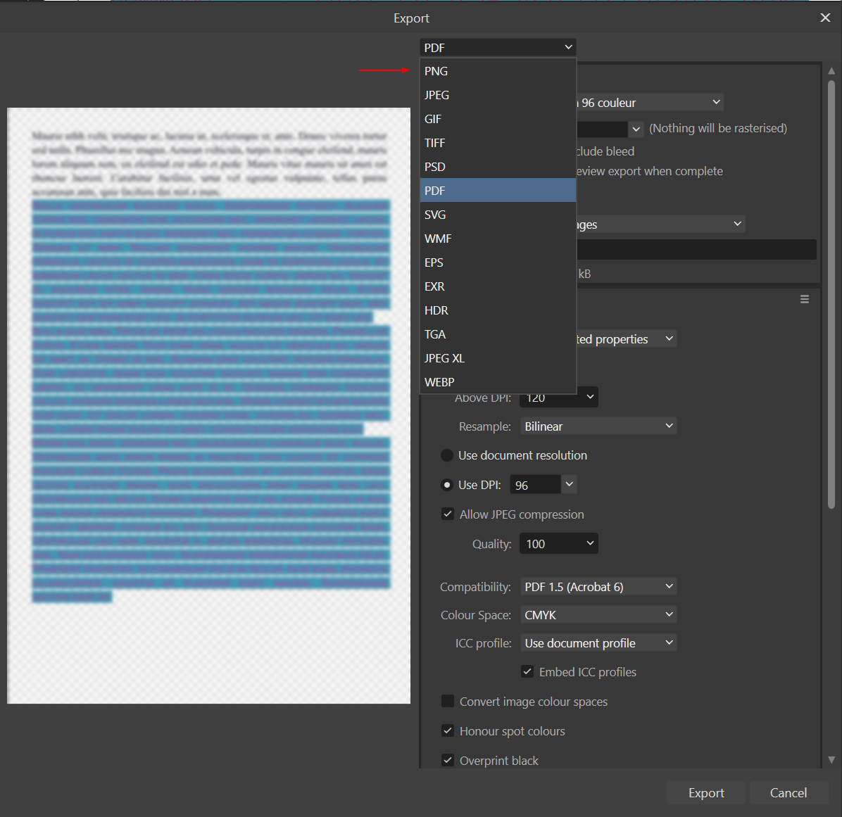Viewport: 842px width, 817px height.
Task: Open the Colour Space dropdown set to CMYK
Action: click(598, 614)
